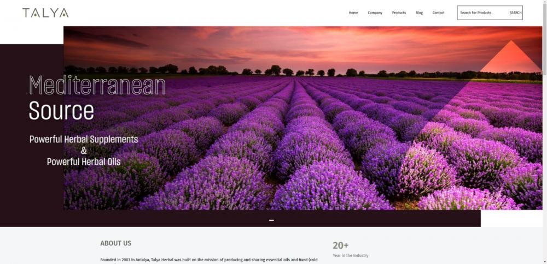Click the Mediterranean outlined headline
Viewport: 547px width, 264px height.
click(x=97, y=86)
